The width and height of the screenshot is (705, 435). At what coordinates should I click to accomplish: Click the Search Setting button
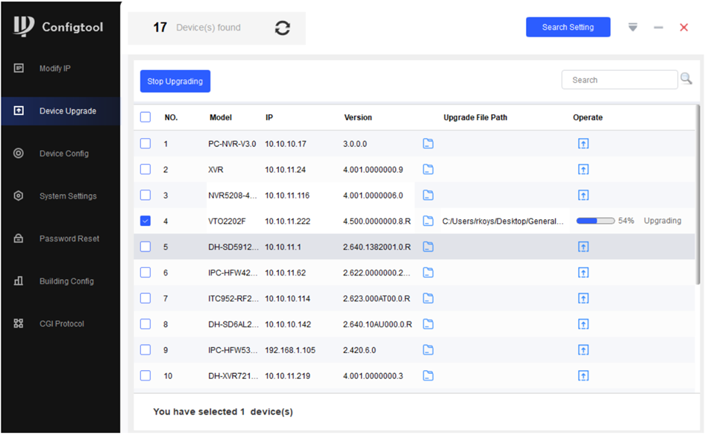(x=568, y=28)
